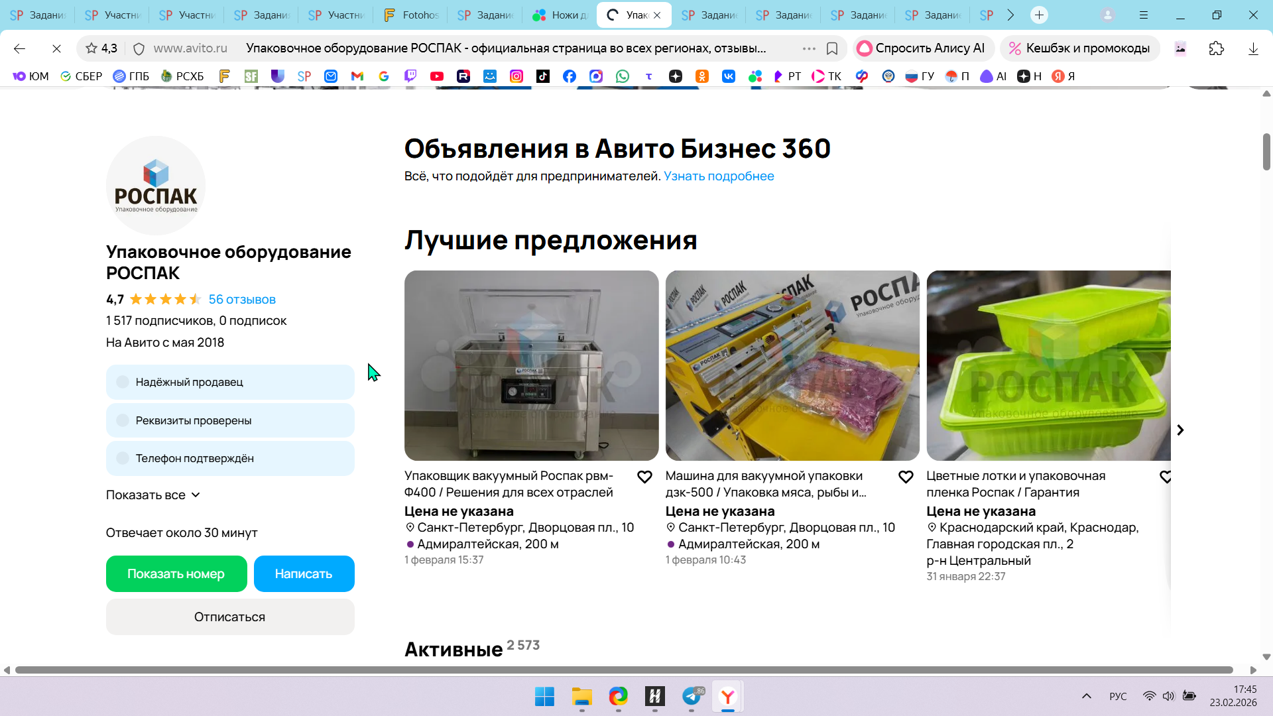Toggle the page bookmark icon in address bar
Screen dimensions: 1273x716
coord(832,48)
